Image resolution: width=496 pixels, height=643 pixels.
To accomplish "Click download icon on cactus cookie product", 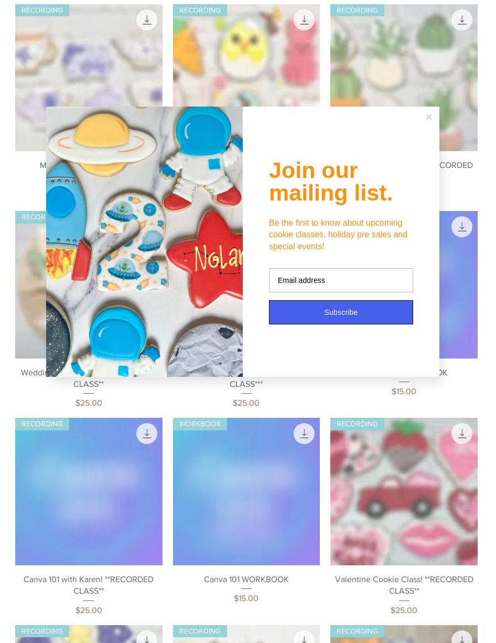I will coord(462,20).
